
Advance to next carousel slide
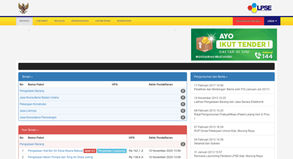pos(175,30)
